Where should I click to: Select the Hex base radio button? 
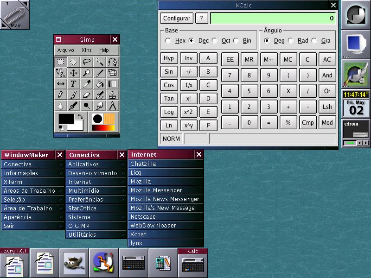(x=168, y=41)
